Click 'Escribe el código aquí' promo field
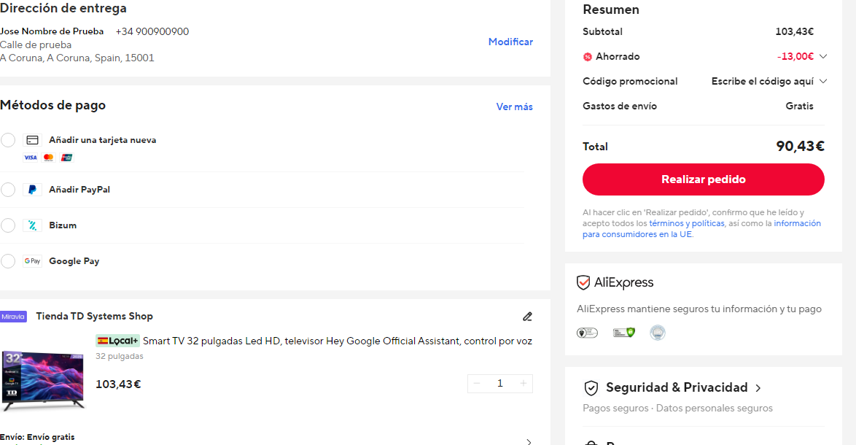 coord(762,82)
